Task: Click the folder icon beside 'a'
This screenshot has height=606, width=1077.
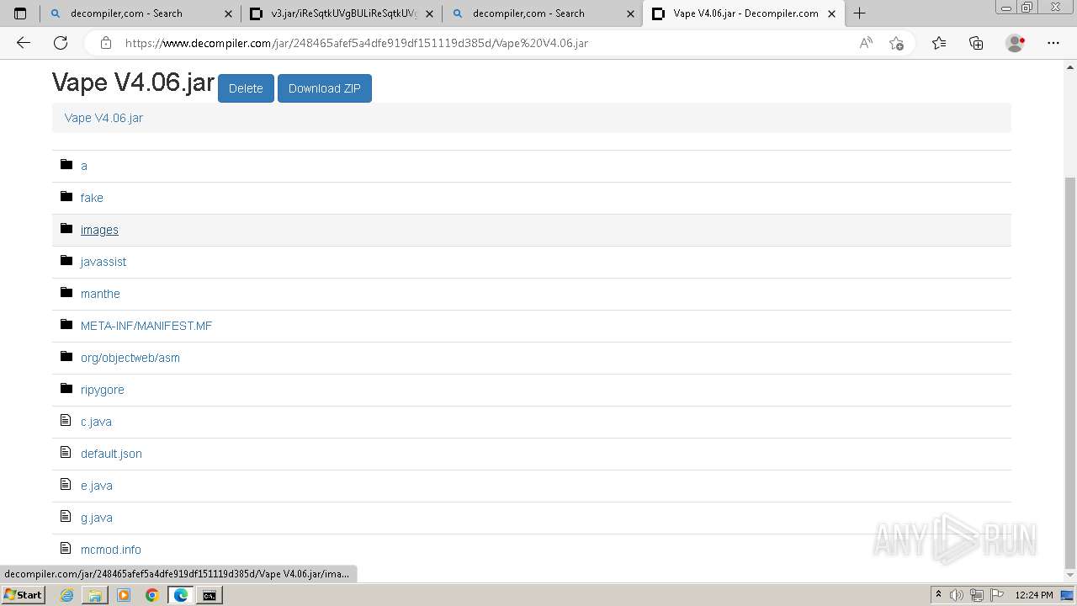Action: click(x=66, y=164)
